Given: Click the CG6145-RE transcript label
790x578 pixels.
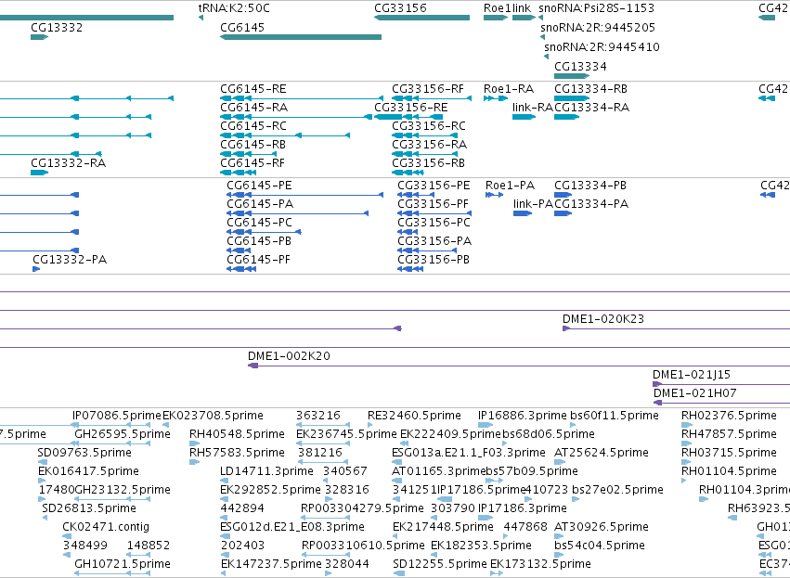Looking at the screenshot, I should click(x=253, y=89).
